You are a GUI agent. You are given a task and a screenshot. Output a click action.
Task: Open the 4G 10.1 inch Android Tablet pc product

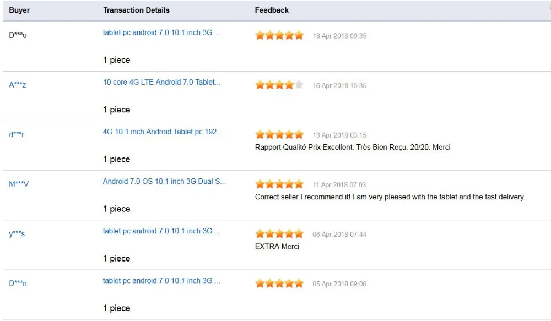[163, 132]
